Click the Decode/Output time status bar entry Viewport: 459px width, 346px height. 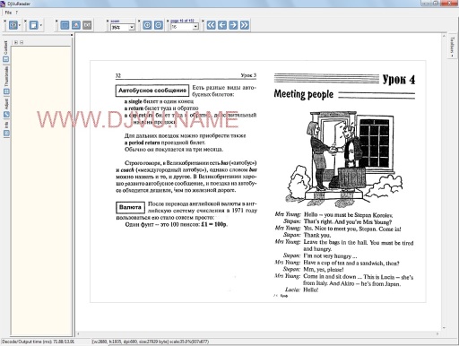click(x=39, y=342)
